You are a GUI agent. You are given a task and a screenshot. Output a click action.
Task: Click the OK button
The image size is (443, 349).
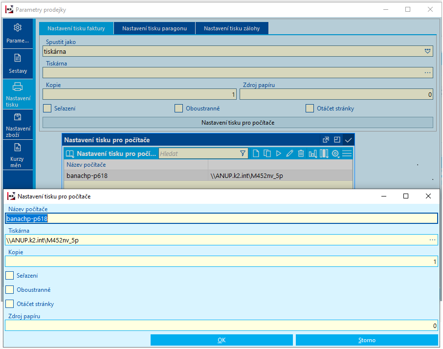(221, 340)
